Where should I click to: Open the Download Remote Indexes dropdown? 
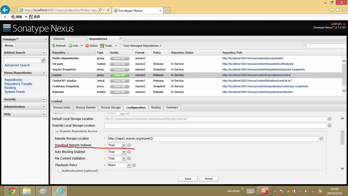click(x=124, y=145)
